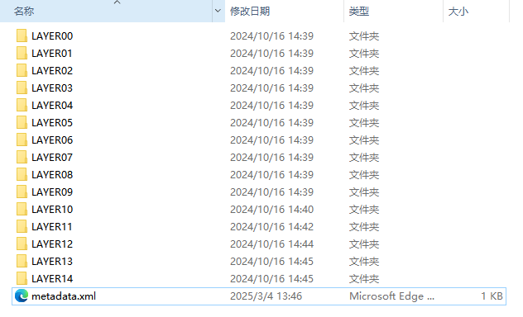Select the LAYER01 folder name
This screenshot has height=317, width=523.
(51, 53)
